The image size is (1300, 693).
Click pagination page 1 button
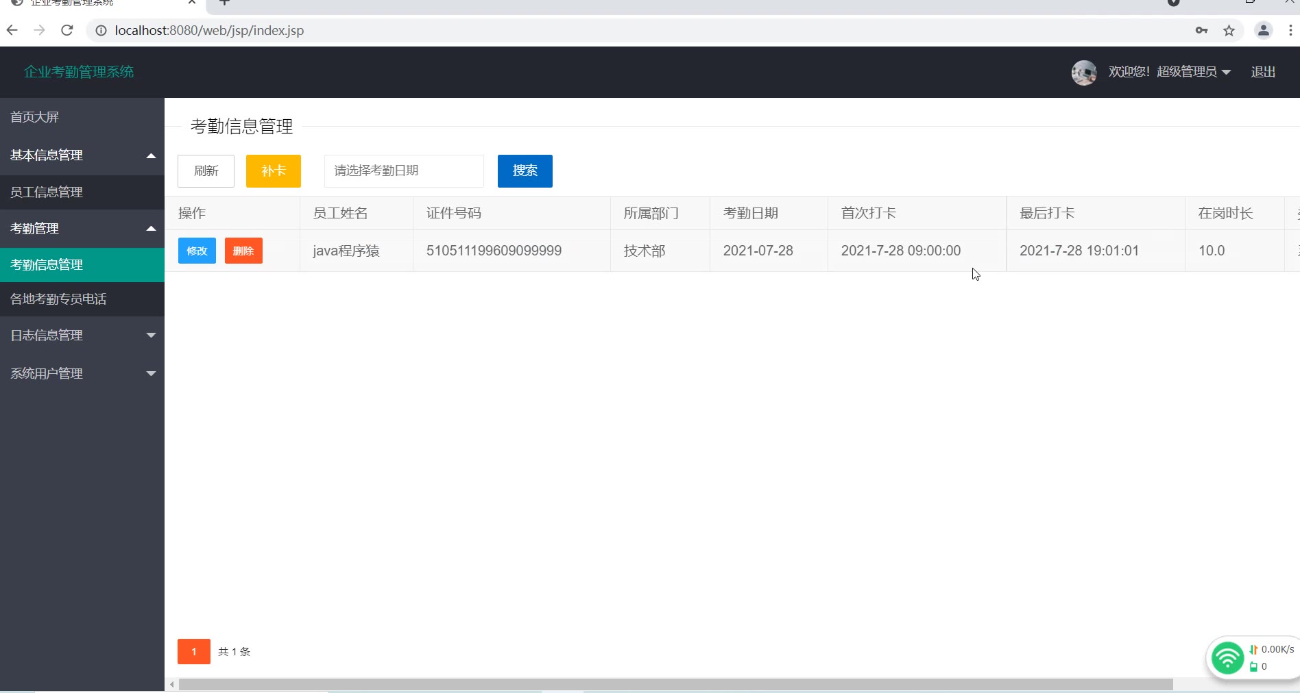click(x=194, y=652)
